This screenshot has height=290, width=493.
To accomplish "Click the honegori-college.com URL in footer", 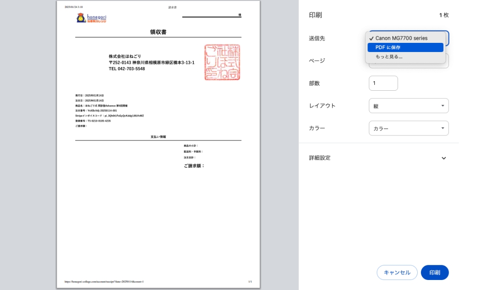I will coord(104,281).
